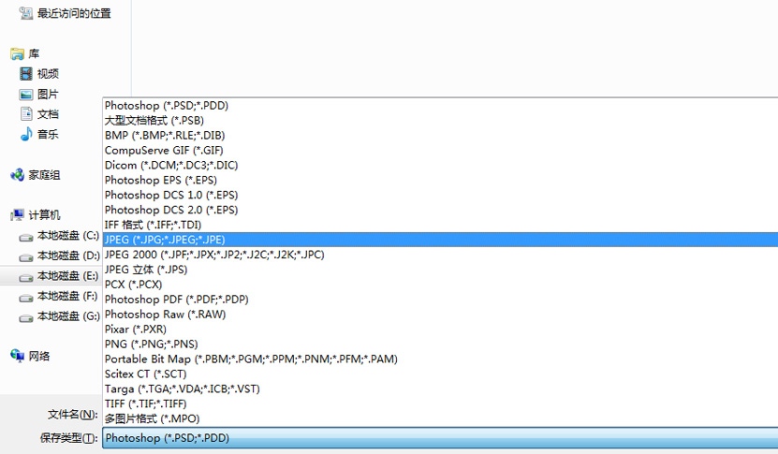The image size is (778, 454).
Task: Select PNG (*.PNG;*.PNS) format
Action: 441,344
